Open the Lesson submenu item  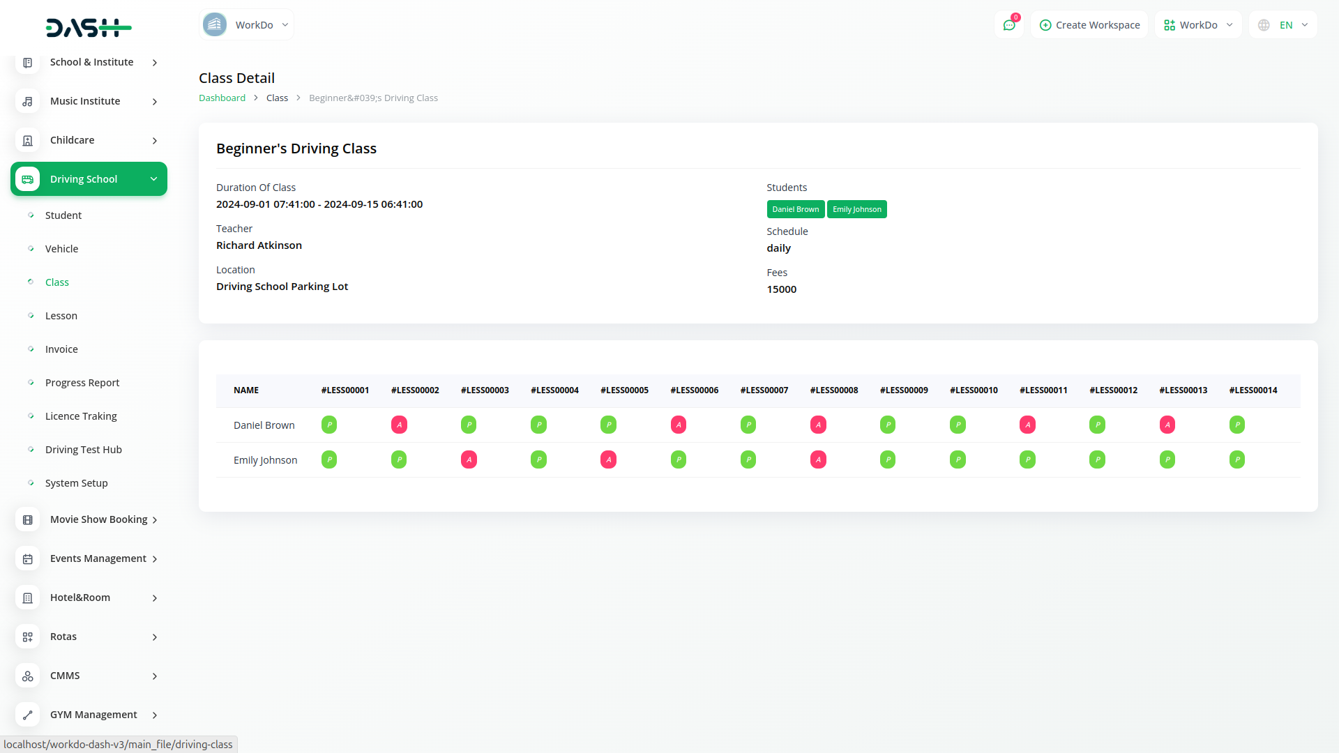61,316
